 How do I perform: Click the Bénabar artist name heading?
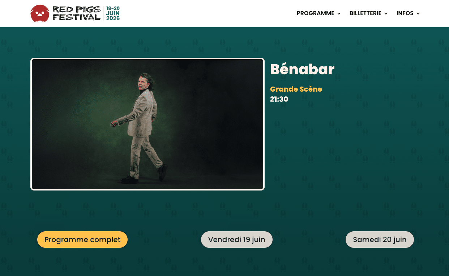(x=302, y=69)
